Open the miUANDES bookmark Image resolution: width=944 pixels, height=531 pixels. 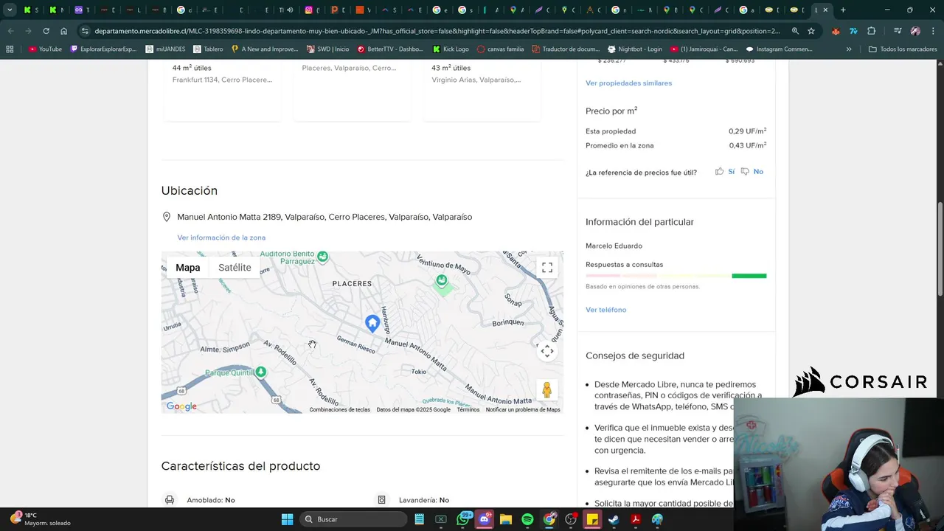(164, 49)
